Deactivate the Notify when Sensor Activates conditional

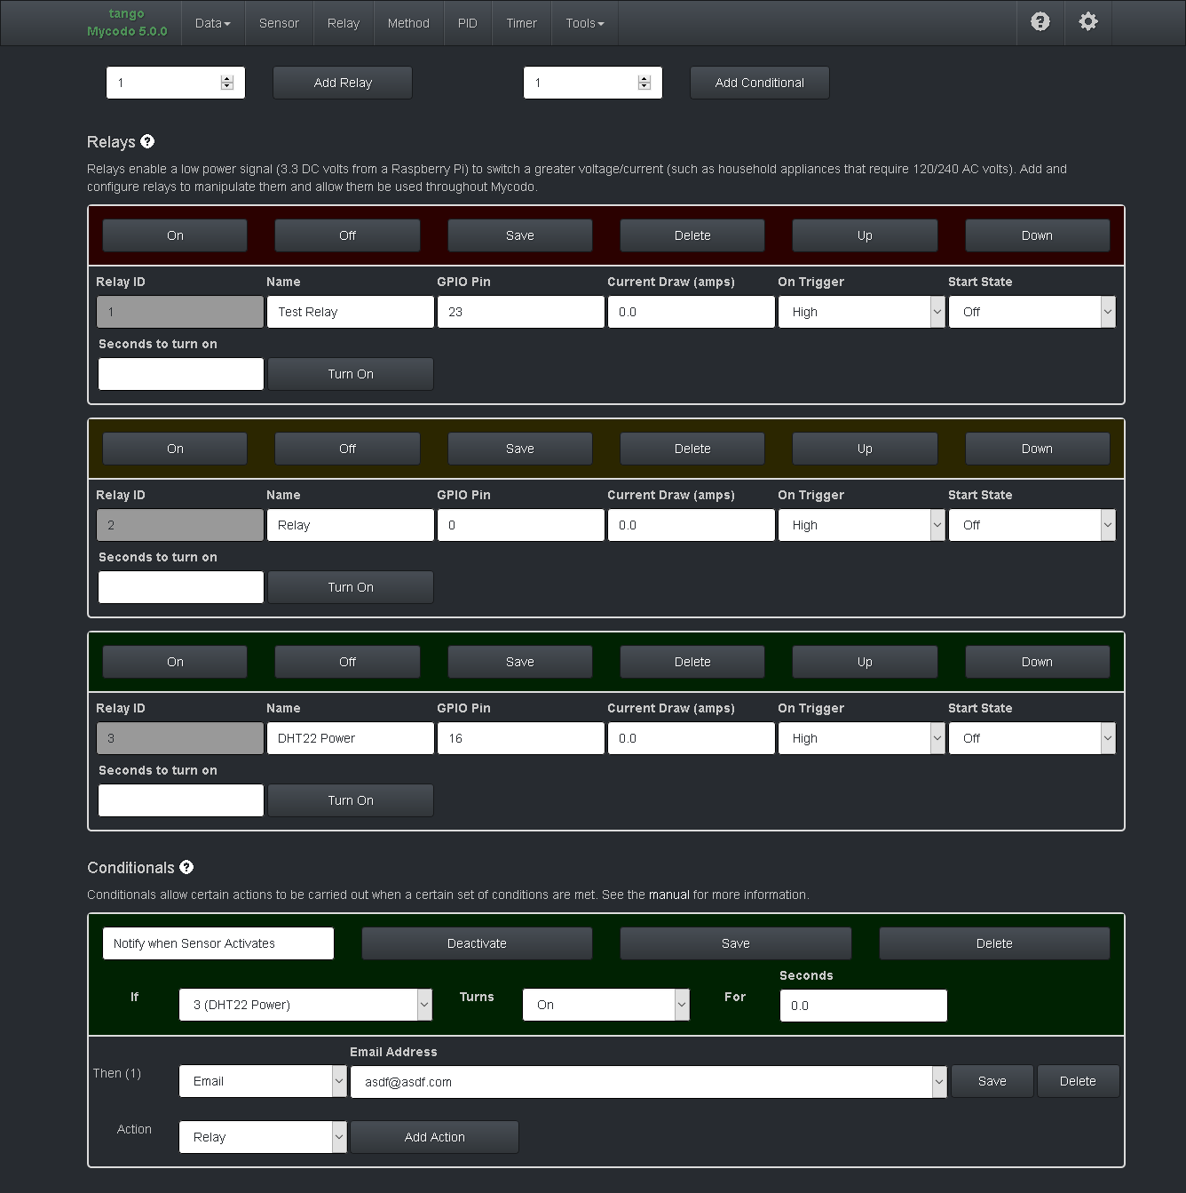[x=477, y=942]
